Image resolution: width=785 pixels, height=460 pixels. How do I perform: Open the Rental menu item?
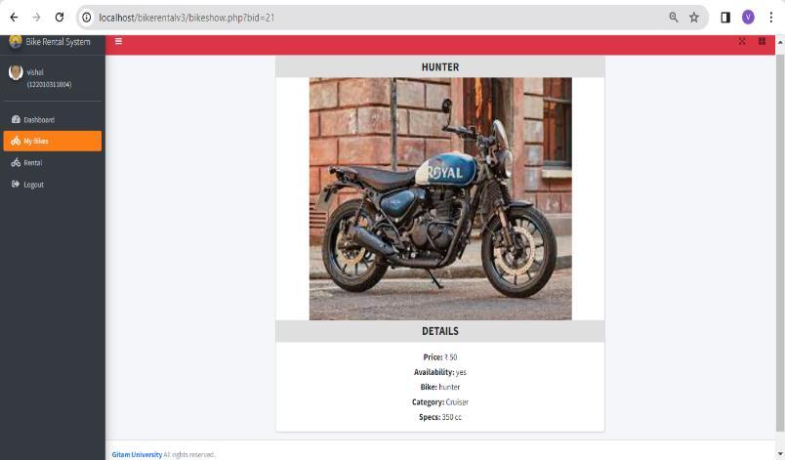tap(53, 163)
